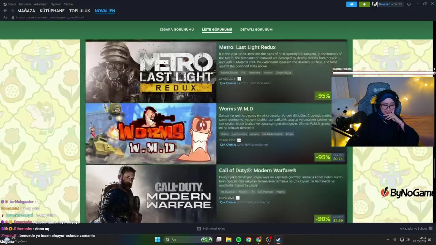Open the Metro Last Light Redux cover image
The height and width of the screenshot is (245, 436).
point(151,72)
